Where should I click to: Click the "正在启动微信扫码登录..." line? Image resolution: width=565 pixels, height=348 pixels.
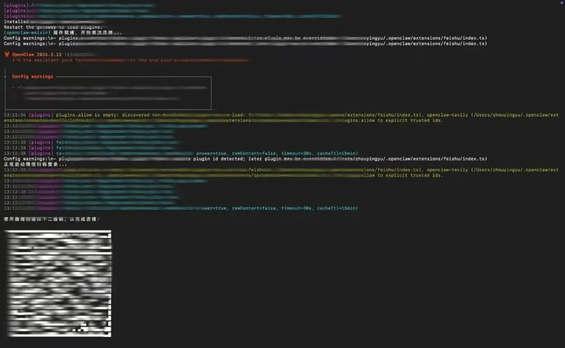pyautogui.click(x=36, y=165)
